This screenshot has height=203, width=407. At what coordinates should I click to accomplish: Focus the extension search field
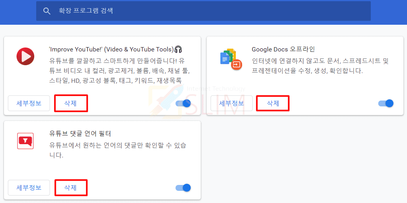[x=203, y=11]
